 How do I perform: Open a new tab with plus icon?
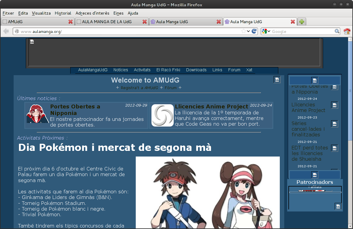point(302,22)
